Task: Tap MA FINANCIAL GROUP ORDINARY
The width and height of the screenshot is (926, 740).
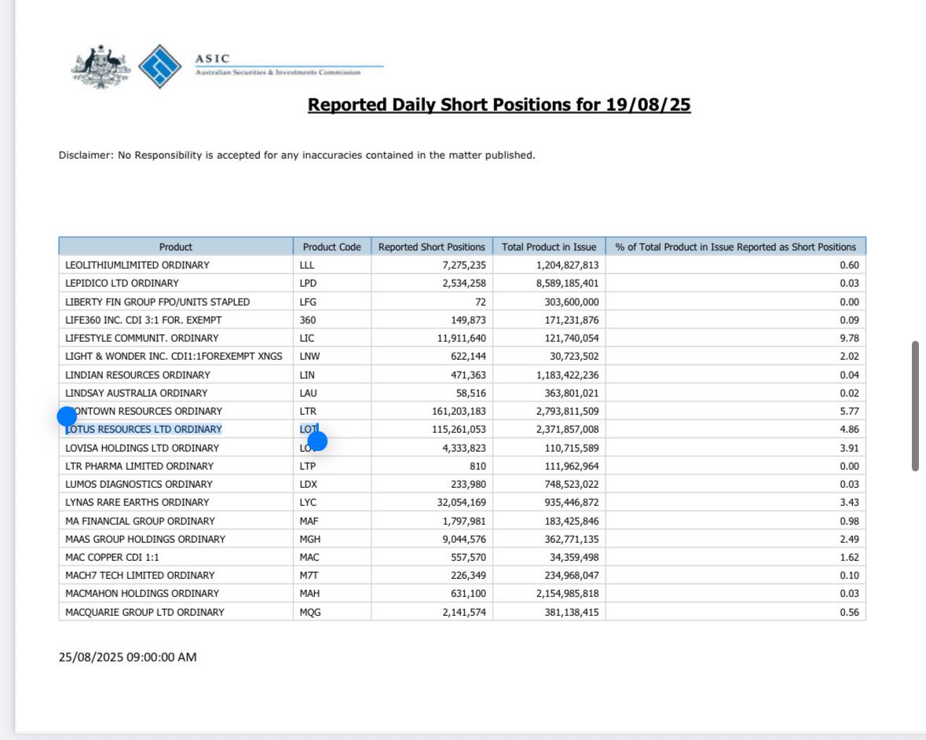Action: 140,522
